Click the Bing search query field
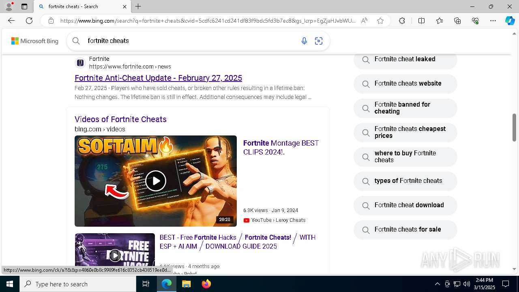 (x=191, y=41)
